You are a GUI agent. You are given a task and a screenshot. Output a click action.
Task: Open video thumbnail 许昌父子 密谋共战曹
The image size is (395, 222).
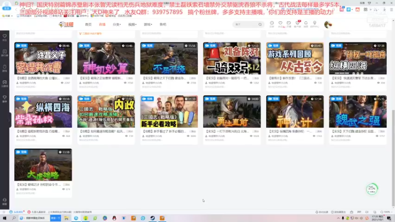[x=43, y=58]
